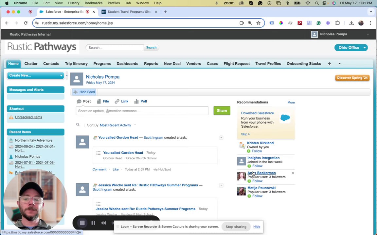Image resolution: width=377 pixels, height=235 pixels.
Task: Open the Create New dropdown
Action: pyautogui.click(x=35, y=75)
